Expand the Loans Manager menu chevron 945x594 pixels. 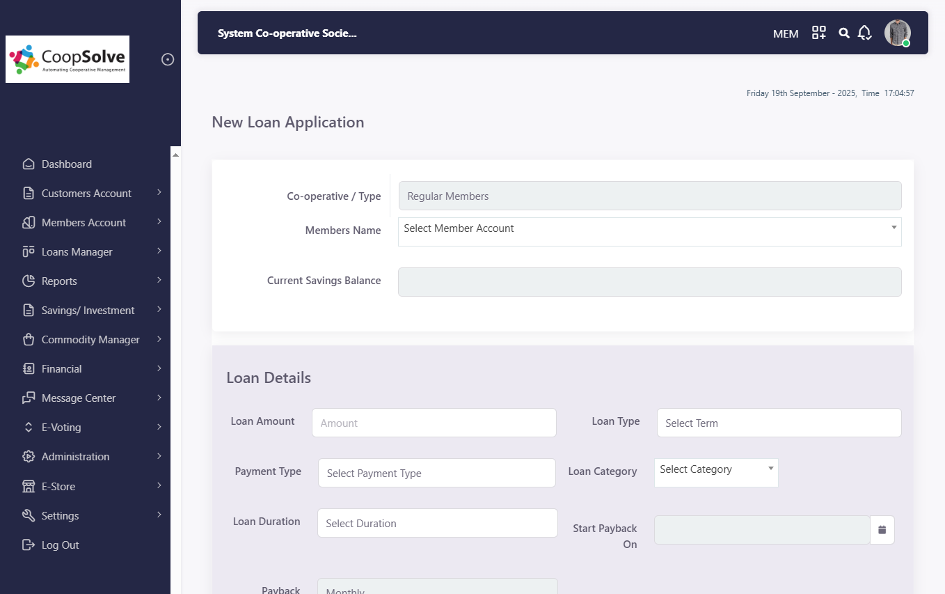[x=159, y=251]
